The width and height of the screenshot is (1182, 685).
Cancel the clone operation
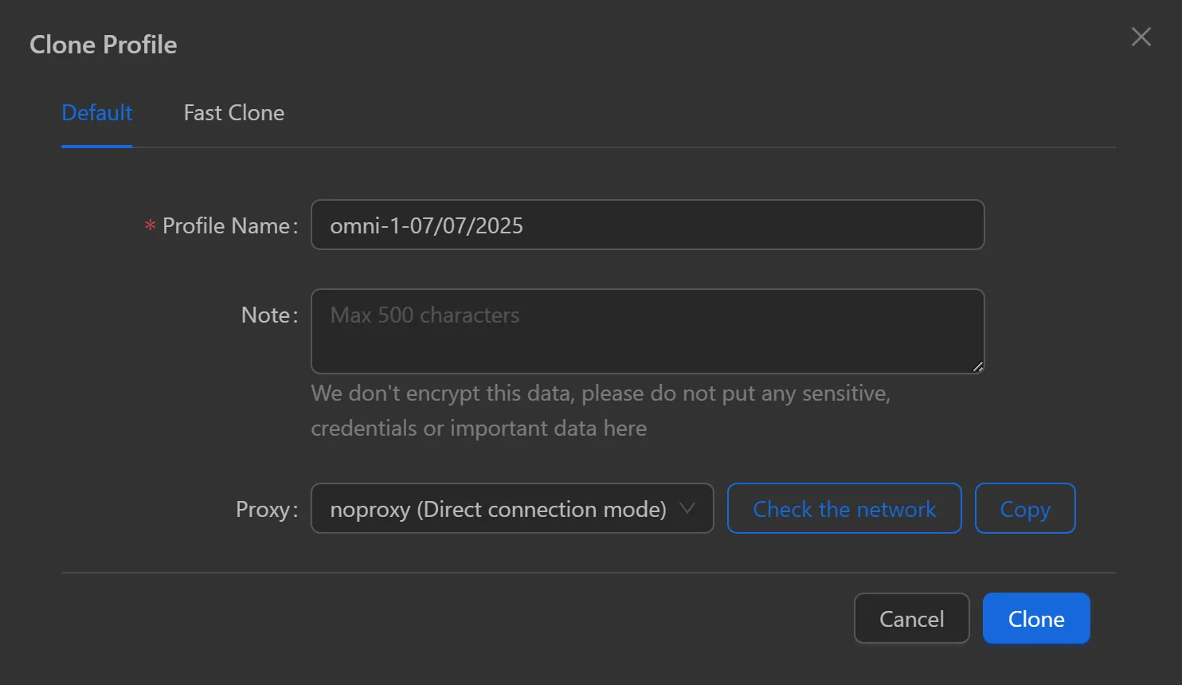click(911, 619)
